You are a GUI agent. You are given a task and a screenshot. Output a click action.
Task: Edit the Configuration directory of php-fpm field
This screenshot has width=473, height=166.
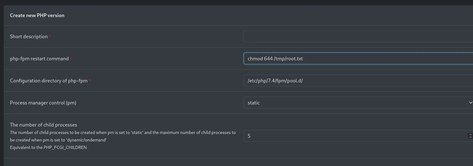[x=358, y=81]
